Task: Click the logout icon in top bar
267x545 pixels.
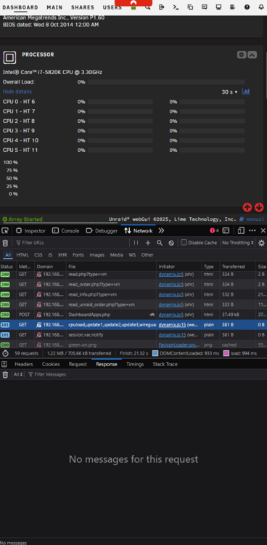Action: pyautogui.click(x=162, y=7)
